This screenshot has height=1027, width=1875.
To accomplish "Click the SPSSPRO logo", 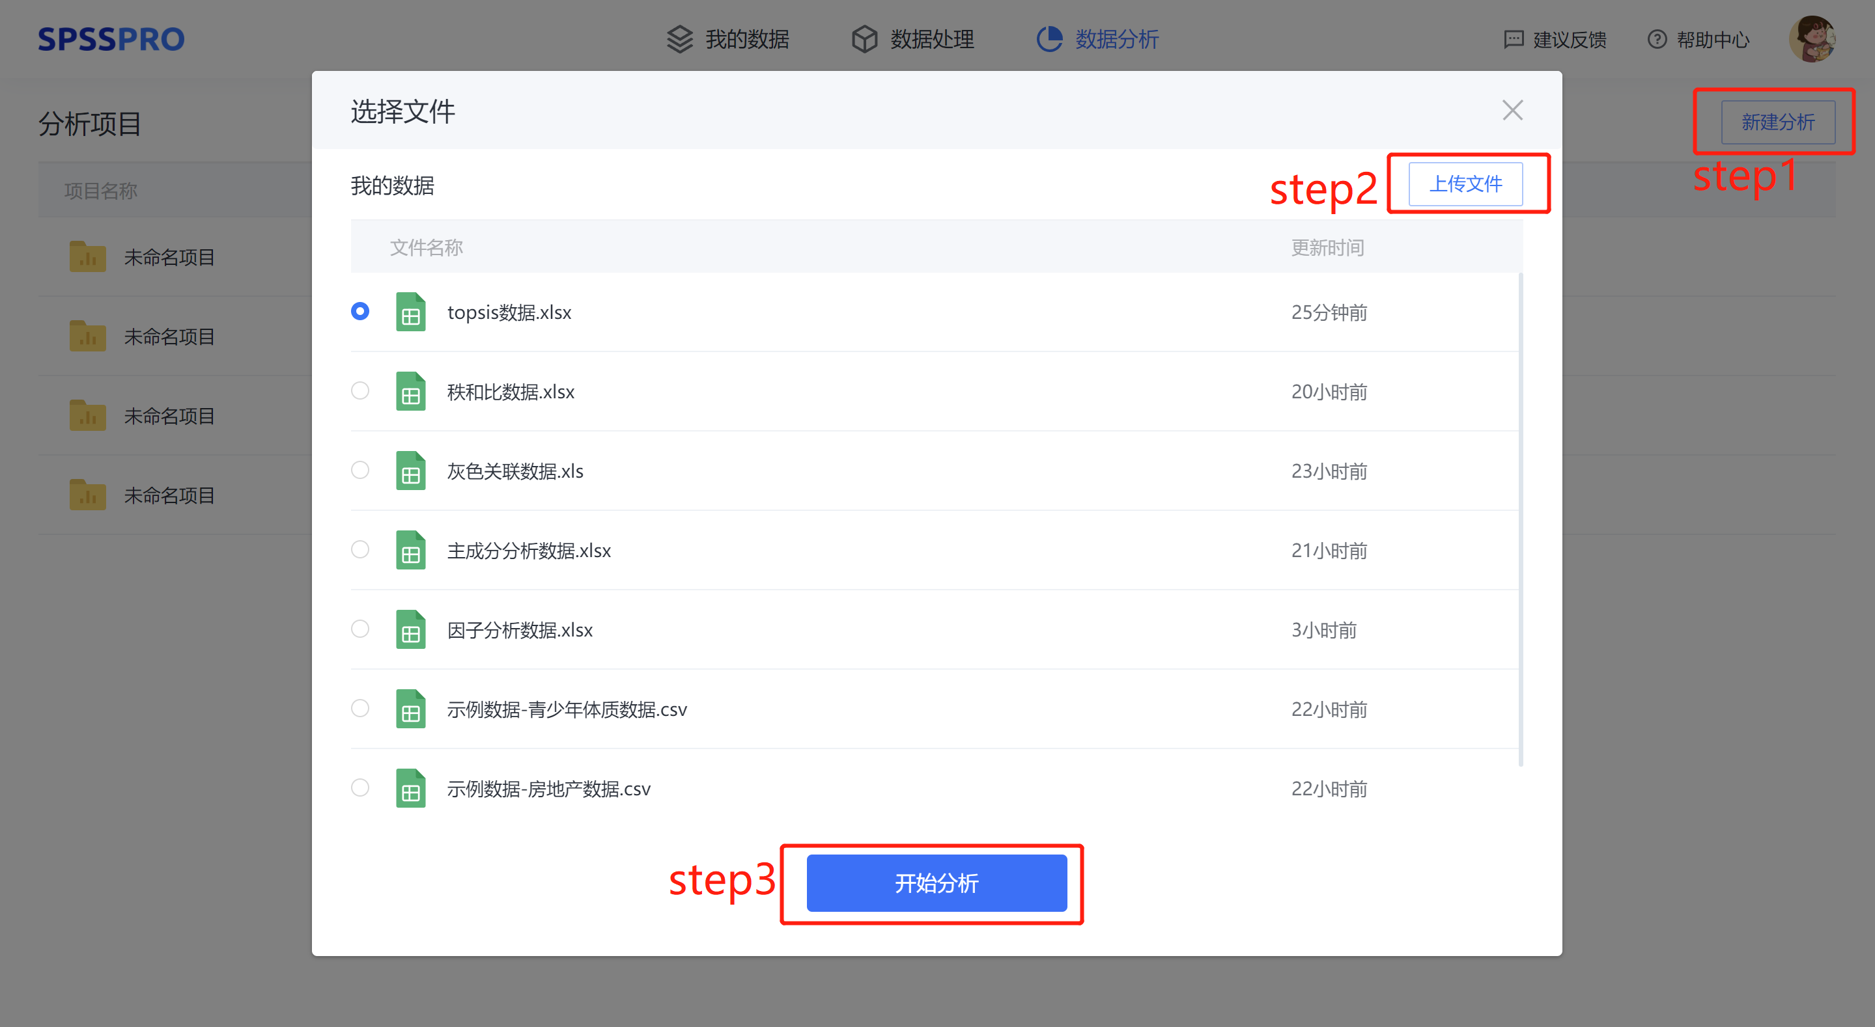I will (111, 39).
